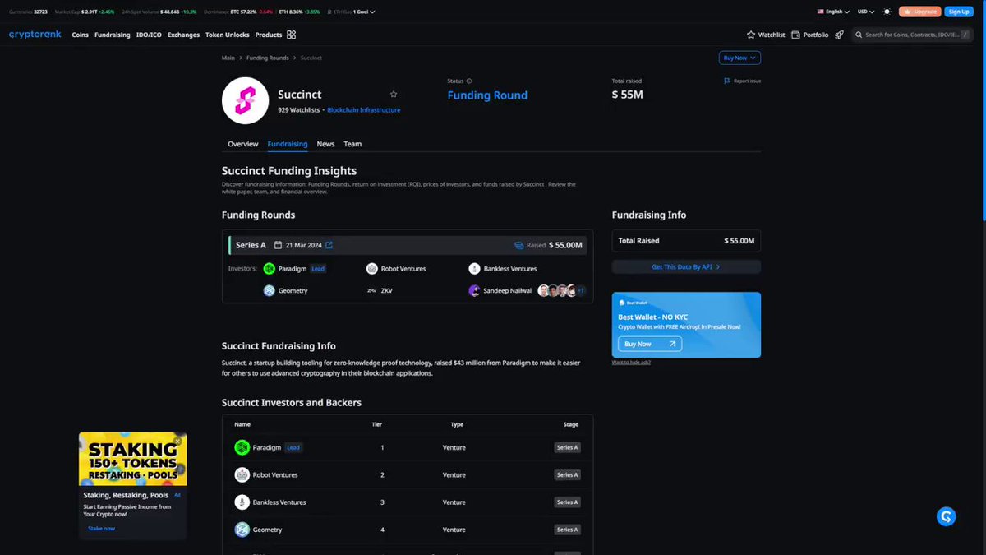Click Bankless Ventures logo in investors table
Screen dimensions: 986x555
[x=242, y=502]
